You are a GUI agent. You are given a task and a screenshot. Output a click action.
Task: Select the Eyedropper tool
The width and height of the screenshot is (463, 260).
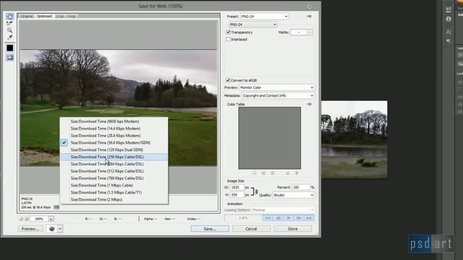point(9,37)
